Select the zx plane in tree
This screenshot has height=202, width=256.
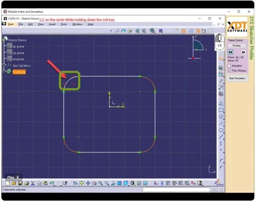click(x=18, y=59)
